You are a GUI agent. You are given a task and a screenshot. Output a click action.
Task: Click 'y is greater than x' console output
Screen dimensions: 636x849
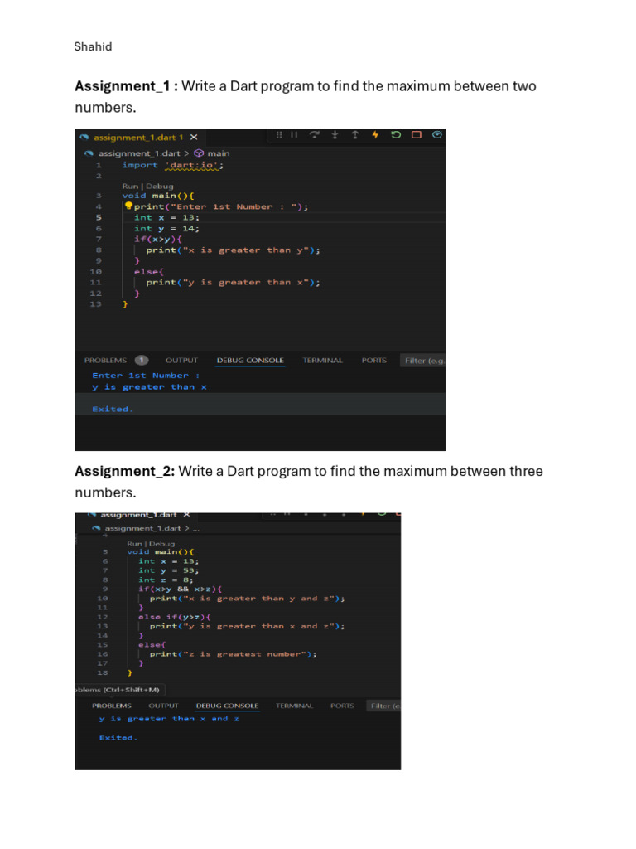click(149, 386)
